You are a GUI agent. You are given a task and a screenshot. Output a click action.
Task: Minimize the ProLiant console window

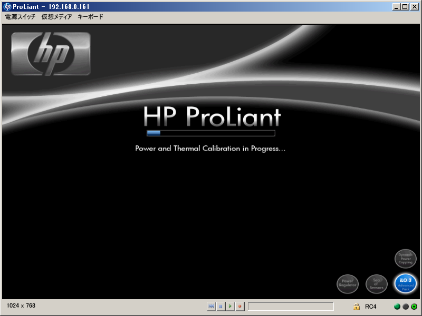click(x=396, y=7)
